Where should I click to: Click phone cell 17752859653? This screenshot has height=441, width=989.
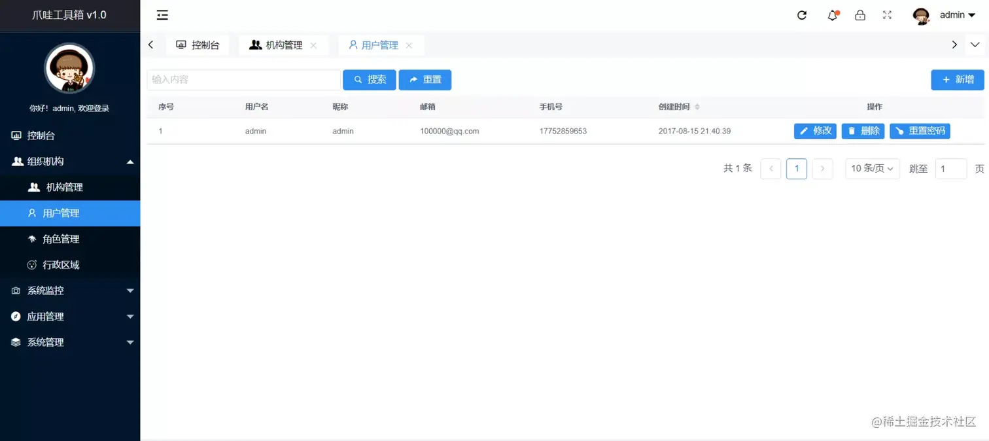[563, 132]
